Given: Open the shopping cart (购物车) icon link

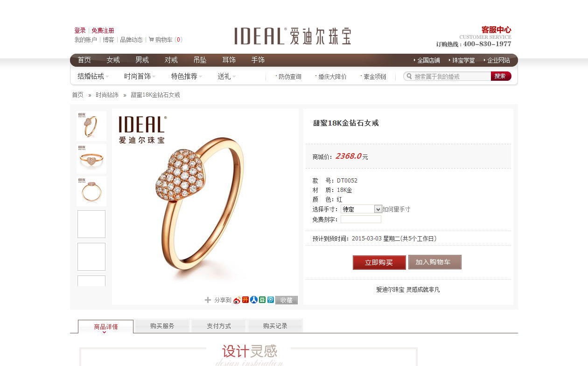Looking at the screenshot, I should point(151,40).
